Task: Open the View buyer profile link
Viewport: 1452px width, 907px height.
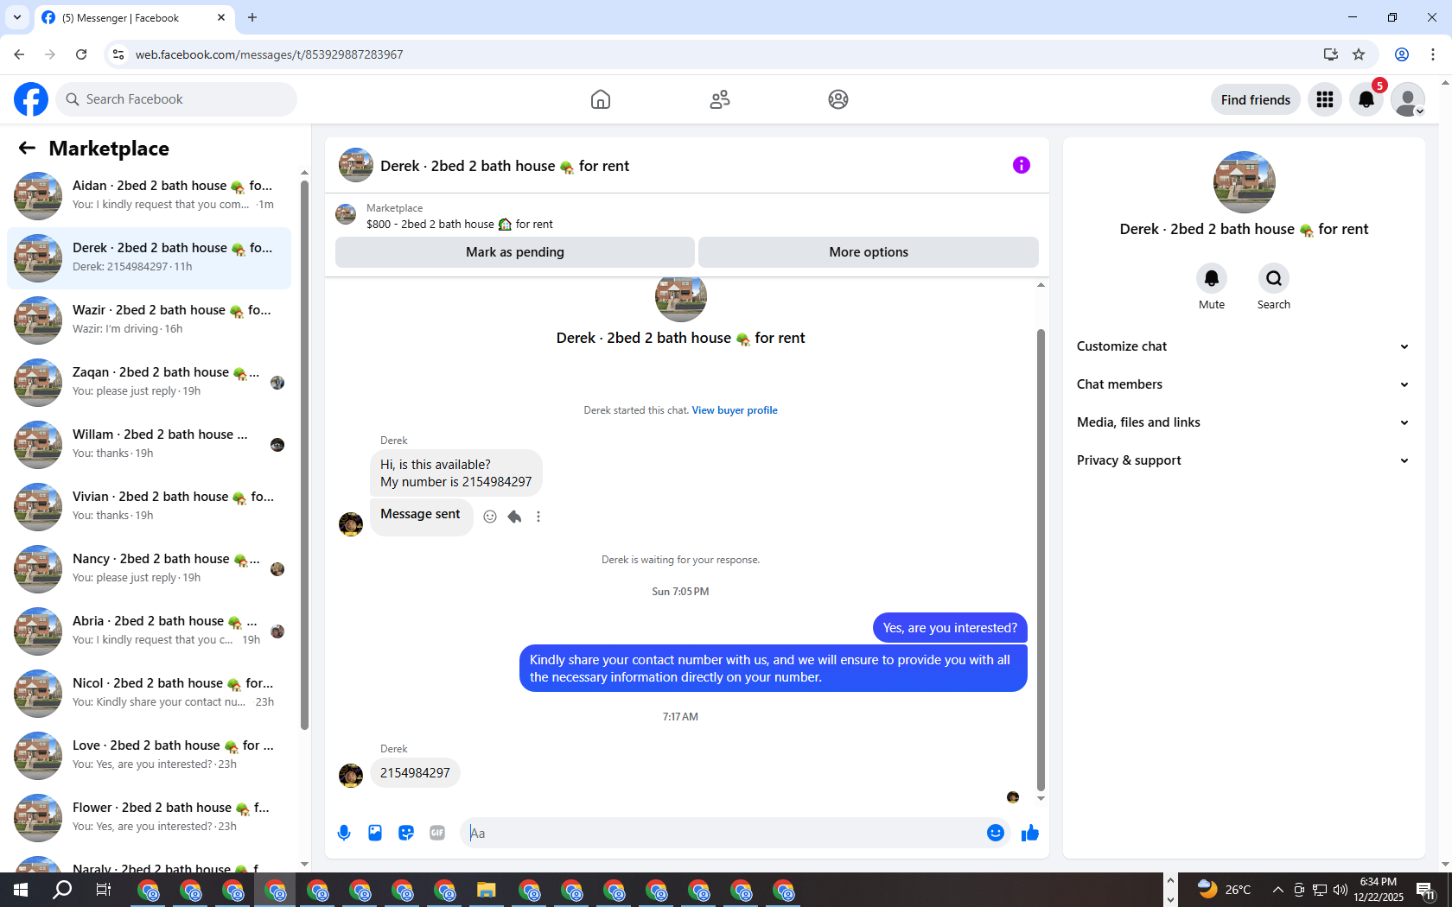Action: coord(735,410)
